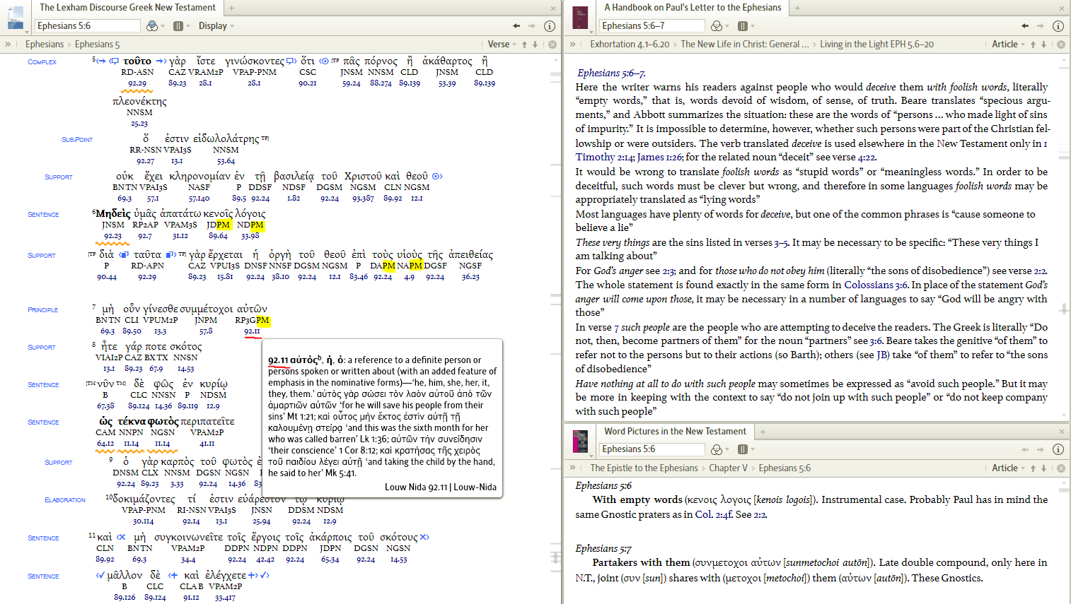The height and width of the screenshot is (604, 1071).
Task: Click Living in the Light breadcrumb
Action: (876, 44)
